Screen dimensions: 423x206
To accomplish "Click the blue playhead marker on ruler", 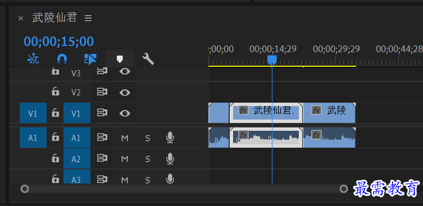I will 272,60.
